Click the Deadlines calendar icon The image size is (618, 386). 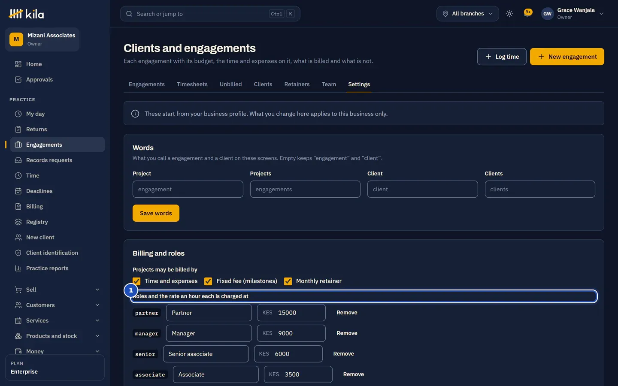[18, 191]
